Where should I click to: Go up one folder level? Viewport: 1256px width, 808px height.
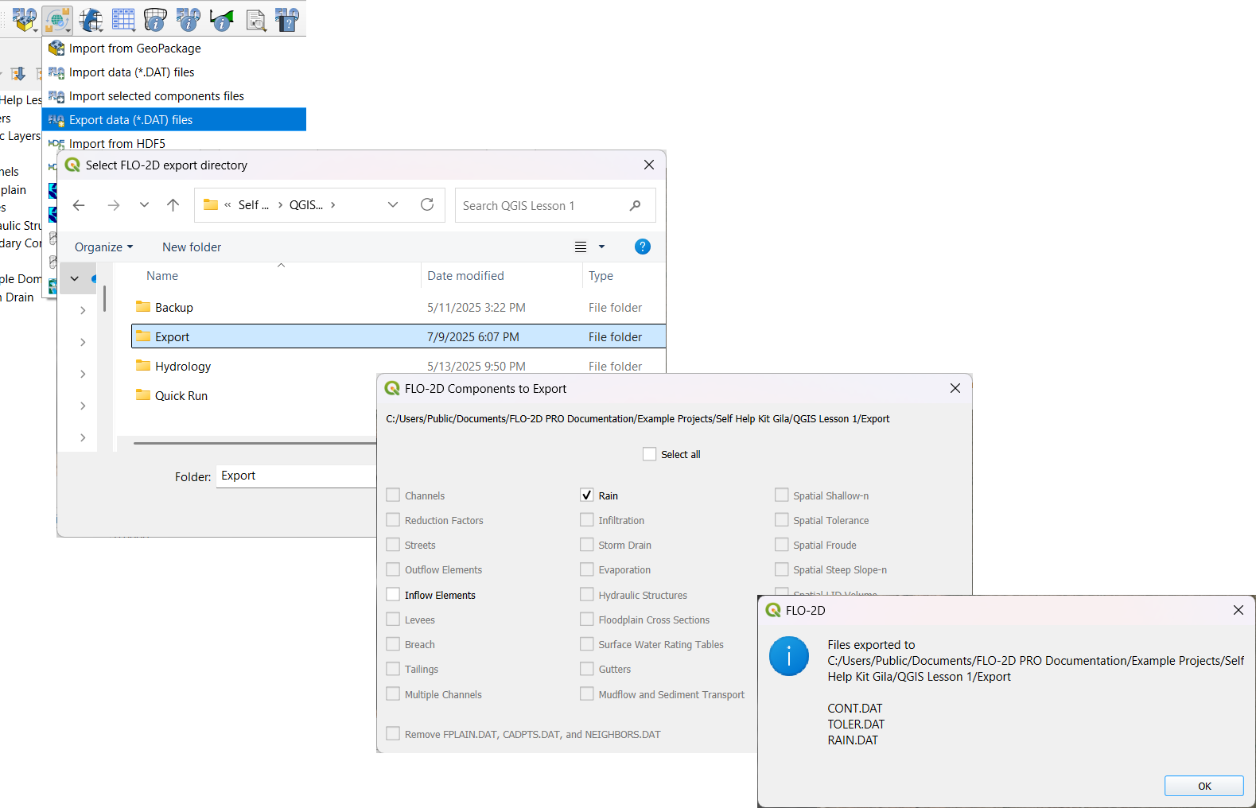173,205
